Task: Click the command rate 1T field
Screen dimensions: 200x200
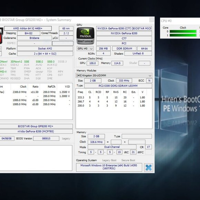Action: click(x=149, y=147)
